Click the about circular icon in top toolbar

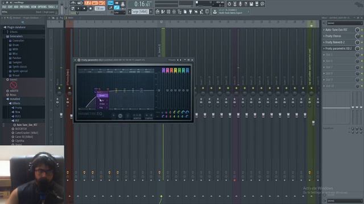(262, 4)
